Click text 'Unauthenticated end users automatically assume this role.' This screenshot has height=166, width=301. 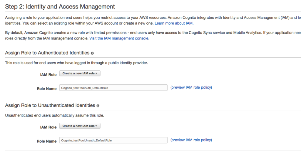(54, 116)
